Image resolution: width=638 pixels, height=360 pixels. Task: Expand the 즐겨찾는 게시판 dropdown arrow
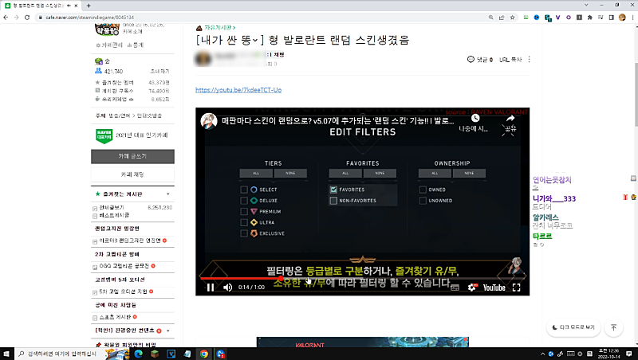(168, 194)
